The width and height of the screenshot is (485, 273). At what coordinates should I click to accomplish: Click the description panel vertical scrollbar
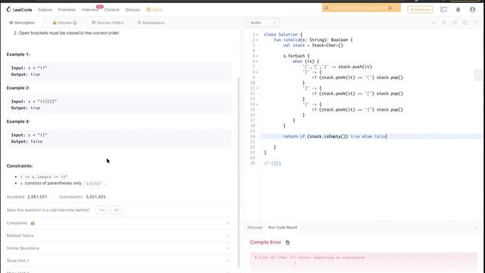[239, 172]
